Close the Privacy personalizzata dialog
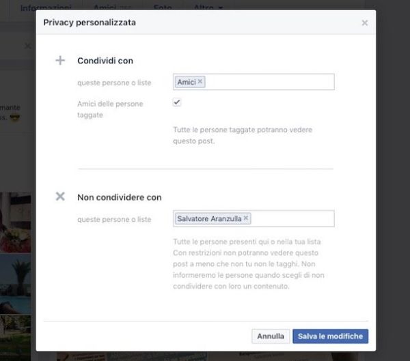410x361 pixels. coord(365,23)
